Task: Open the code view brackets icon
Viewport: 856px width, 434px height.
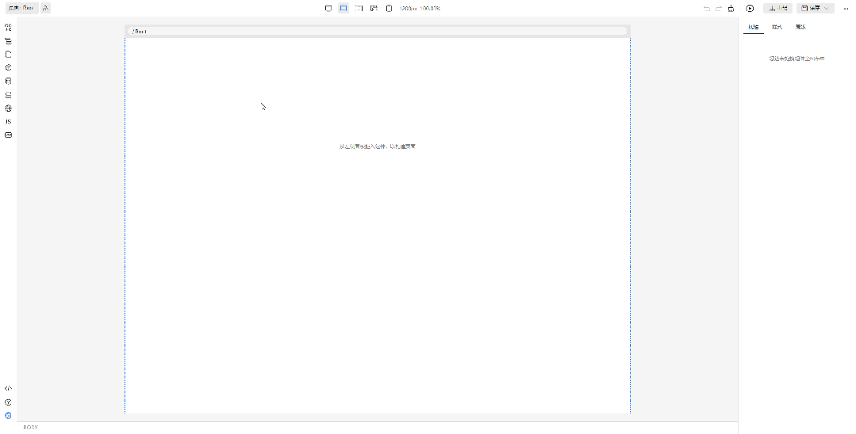Action: click(8, 388)
